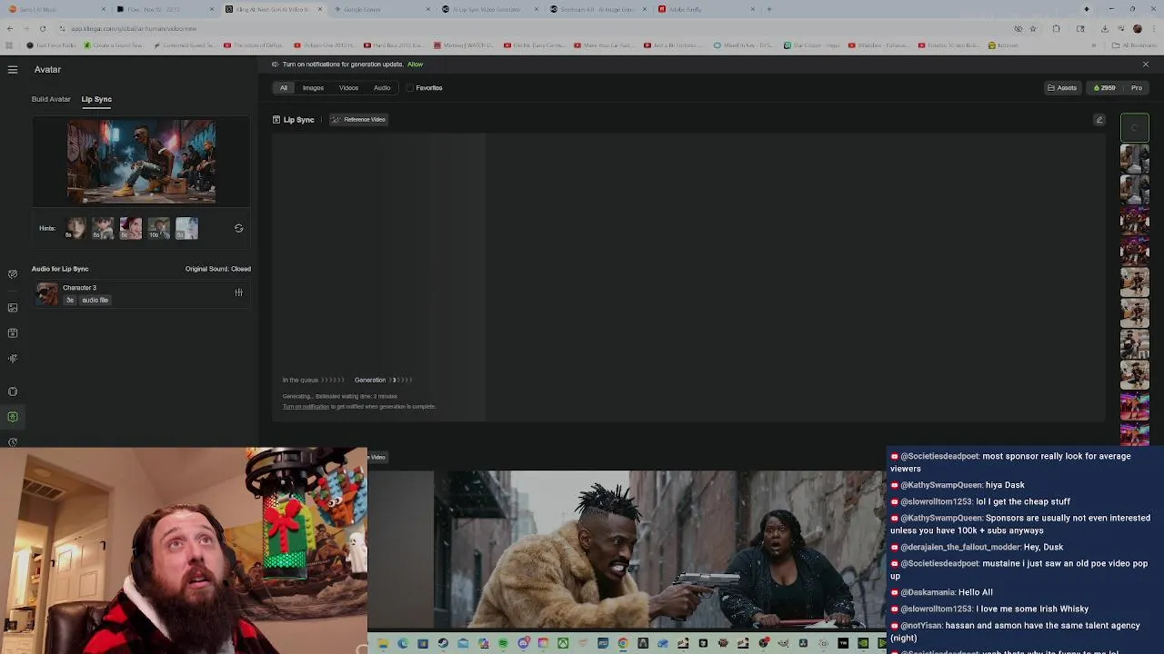The height and width of the screenshot is (654, 1164).
Task: Open the virtual try-on sidebar icon
Action: pyautogui.click(x=13, y=391)
